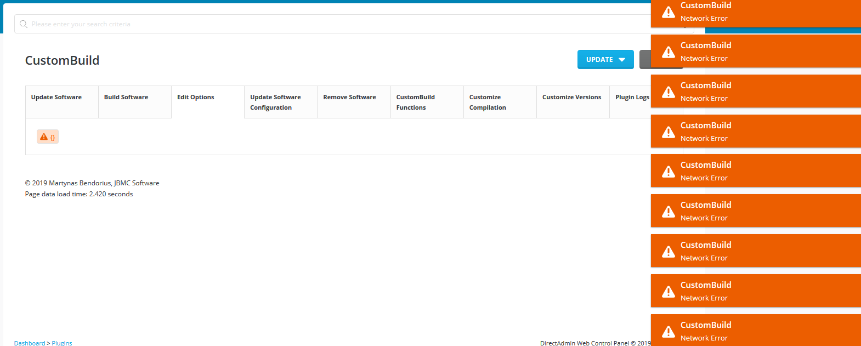Switch to Customize Compilation tab
Screen dimensions: 861x346
click(x=500, y=102)
